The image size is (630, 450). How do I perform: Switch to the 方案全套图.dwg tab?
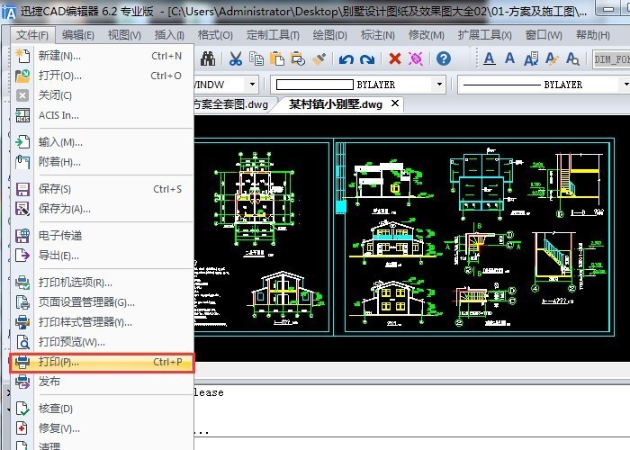tap(231, 104)
